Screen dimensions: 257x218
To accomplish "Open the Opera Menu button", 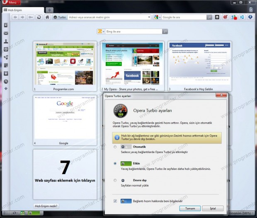I will [x=11, y=2].
